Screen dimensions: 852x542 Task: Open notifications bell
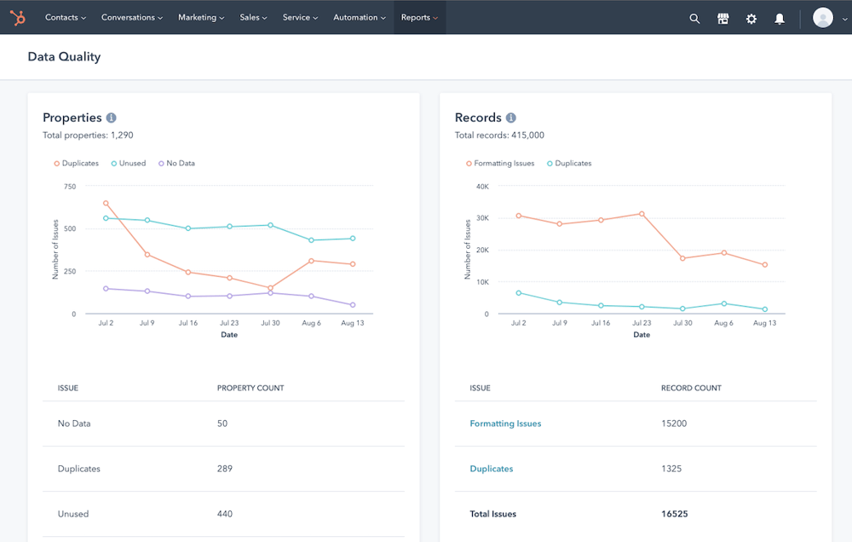pyautogui.click(x=780, y=18)
